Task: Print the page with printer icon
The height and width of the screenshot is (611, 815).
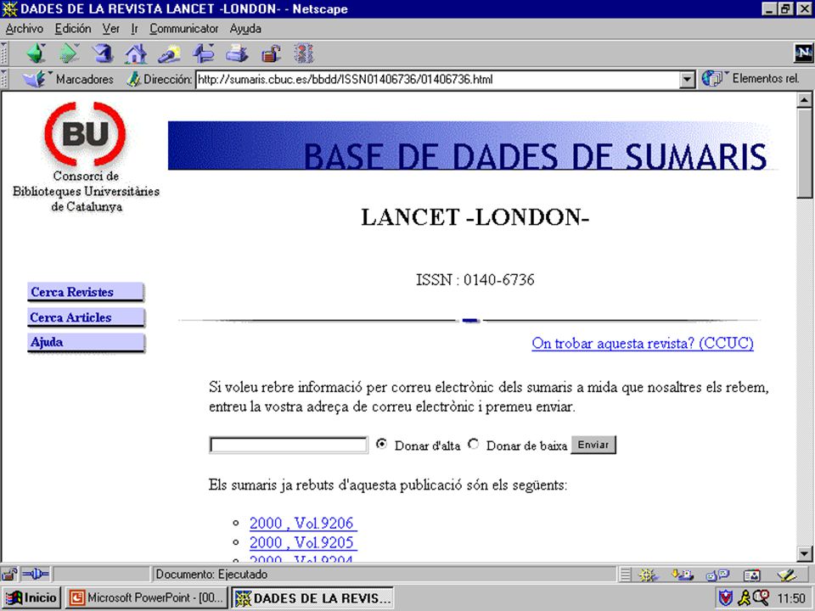Action: tap(237, 53)
